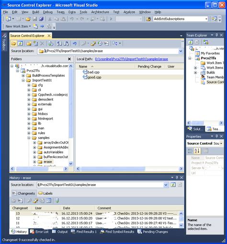Open the Pending Changes tab
227x244 pixels.
[153, 232]
